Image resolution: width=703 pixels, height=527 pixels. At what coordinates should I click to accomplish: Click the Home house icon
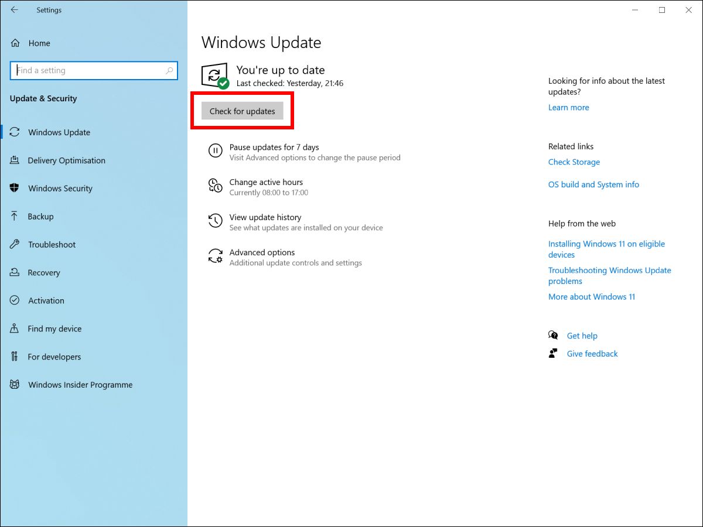coord(15,43)
